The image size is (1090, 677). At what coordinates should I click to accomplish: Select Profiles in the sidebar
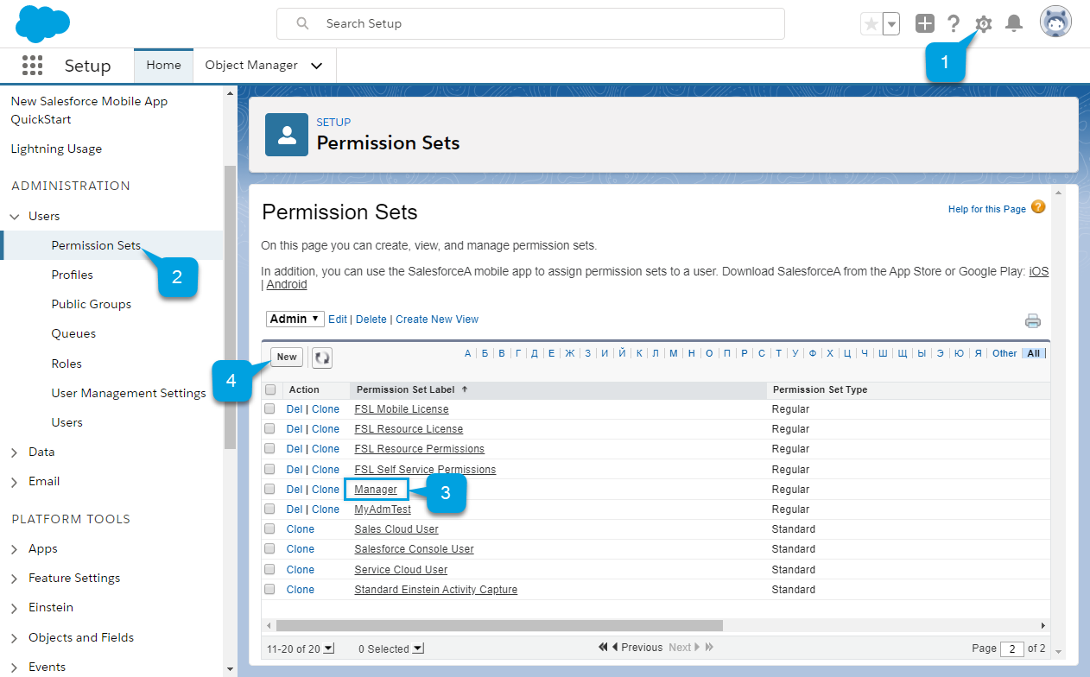pos(73,275)
